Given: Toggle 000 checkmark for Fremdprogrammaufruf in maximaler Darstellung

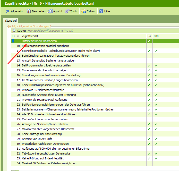Looking at the screenshot, I should pos(156,75).
